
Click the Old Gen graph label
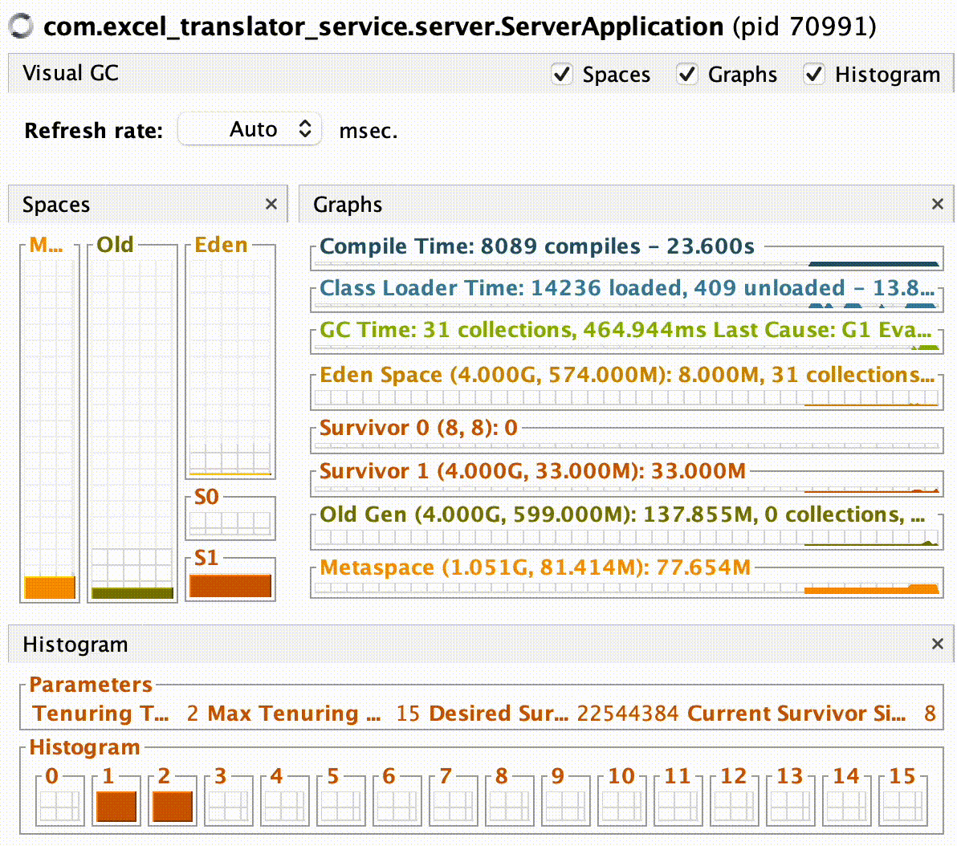coord(622,514)
